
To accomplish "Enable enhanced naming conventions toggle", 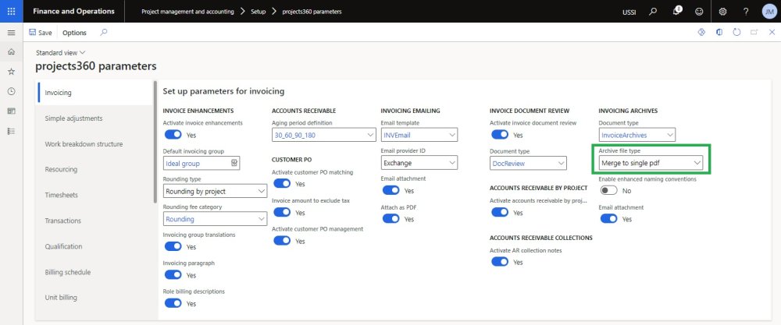I will pyautogui.click(x=608, y=191).
